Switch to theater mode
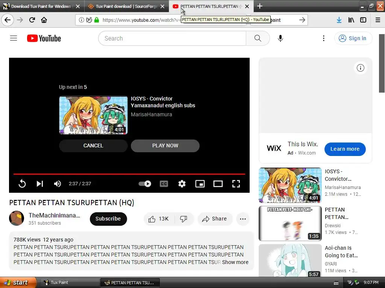The width and height of the screenshot is (385, 288). [218, 184]
